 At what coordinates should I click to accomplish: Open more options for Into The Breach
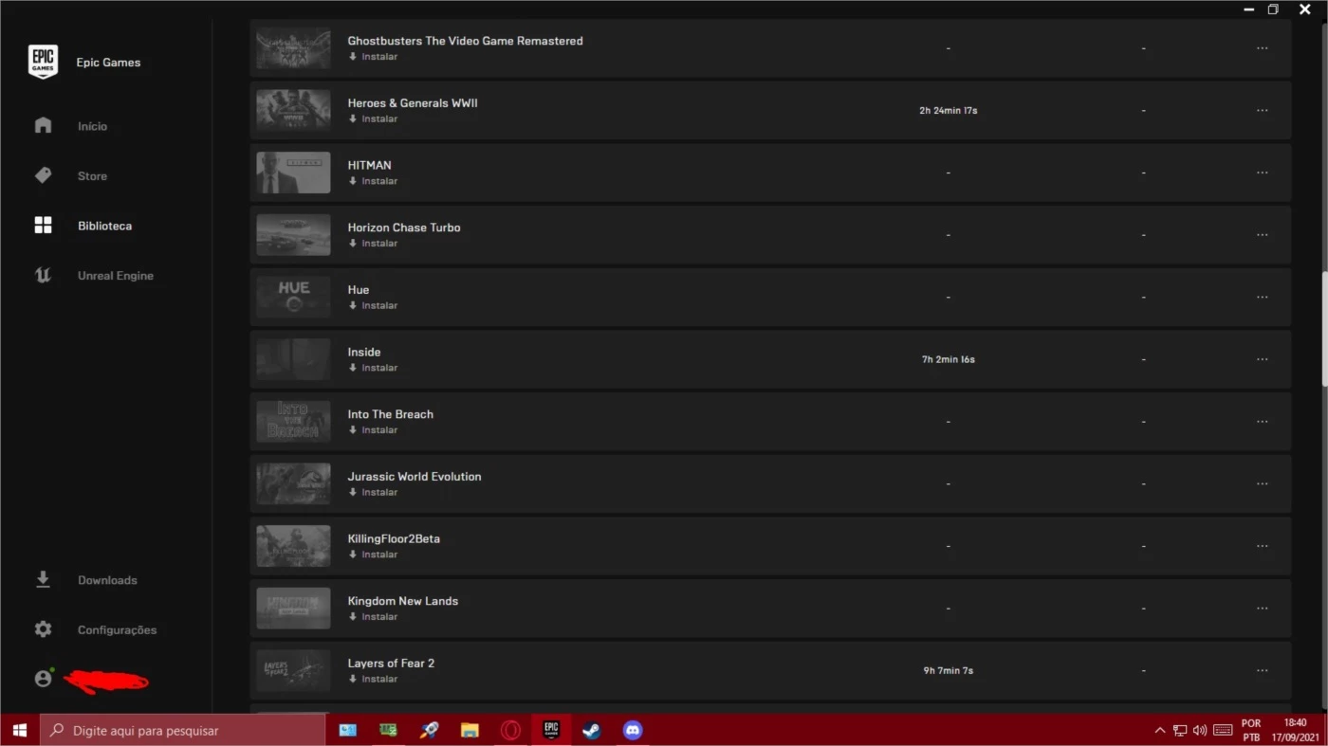click(x=1262, y=422)
